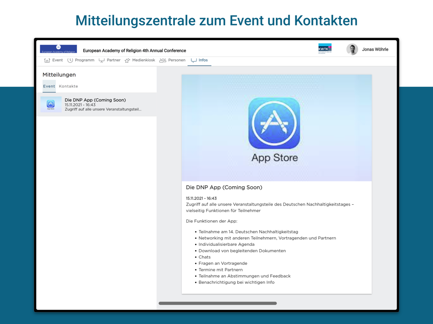Click bullet Networking mit anderen Teilnehmern
This screenshot has width=433, height=324.
(267, 238)
